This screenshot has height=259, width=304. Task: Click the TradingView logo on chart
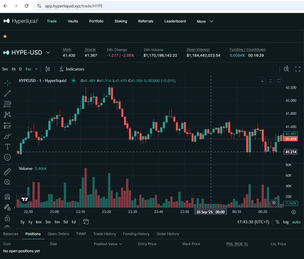tap(24, 199)
